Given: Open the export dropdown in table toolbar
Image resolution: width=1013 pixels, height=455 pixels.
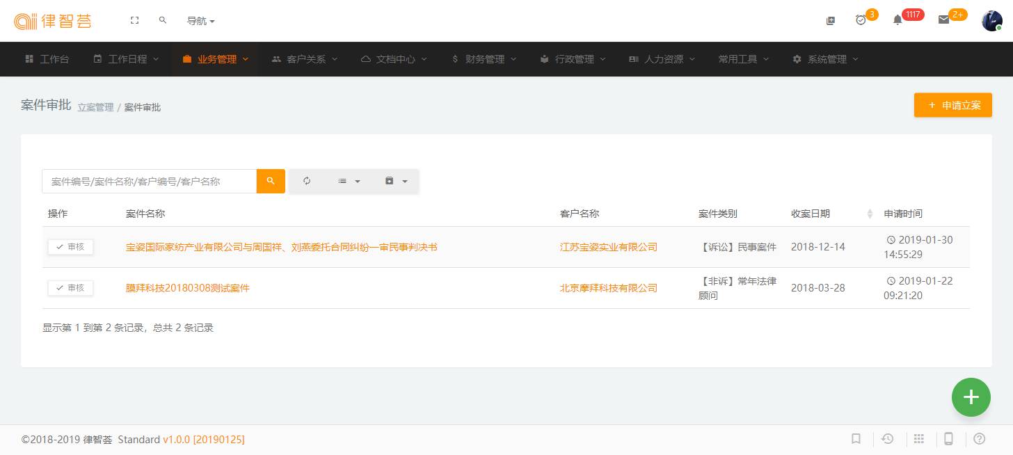Looking at the screenshot, I should coord(396,181).
